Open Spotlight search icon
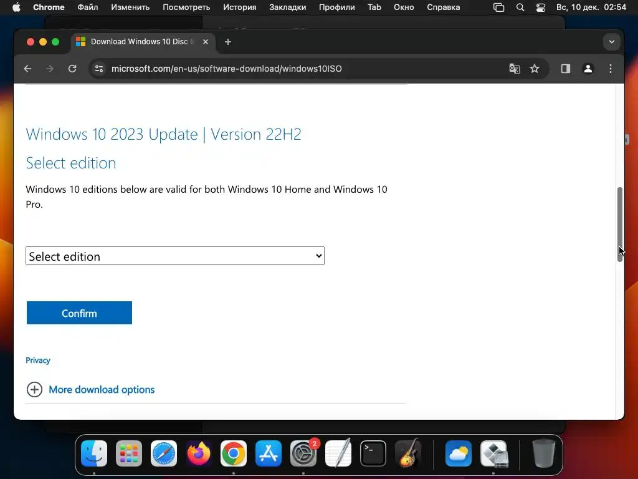Viewport: 638px width, 479px height. 520,7
